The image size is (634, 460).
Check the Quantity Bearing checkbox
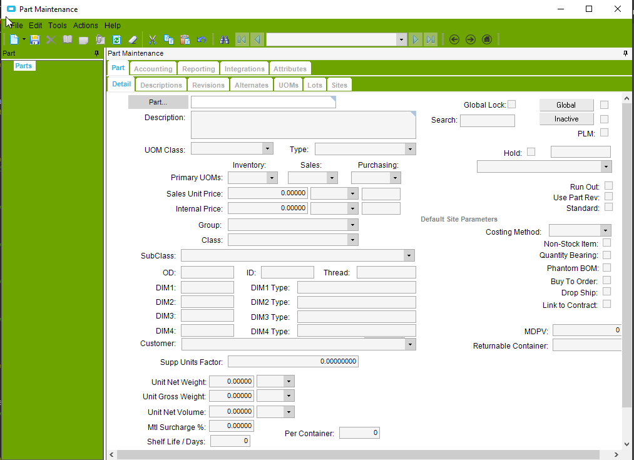[606, 255]
